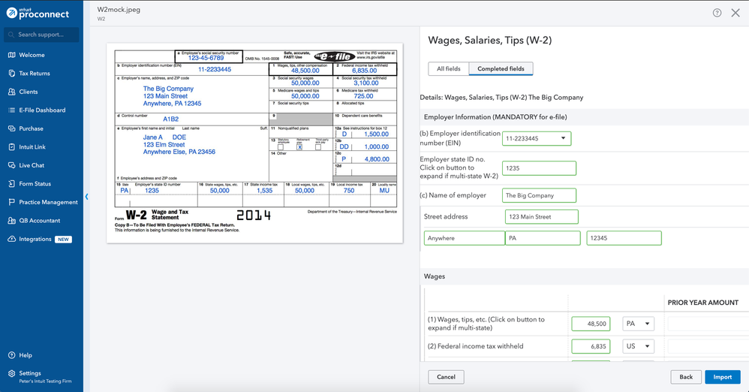Click the Name of employer input field

pyautogui.click(x=538, y=195)
